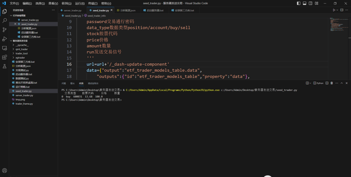Toggle the primary sidebar visibility
Screen dimensions: 351x177
pyautogui.click(x=299, y=3)
